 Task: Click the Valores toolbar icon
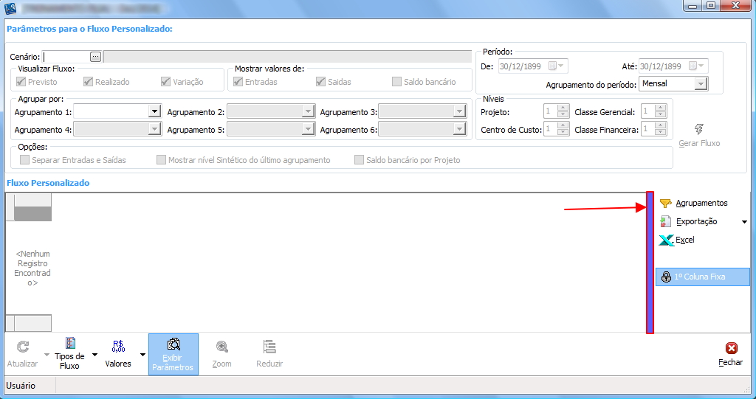point(118,345)
